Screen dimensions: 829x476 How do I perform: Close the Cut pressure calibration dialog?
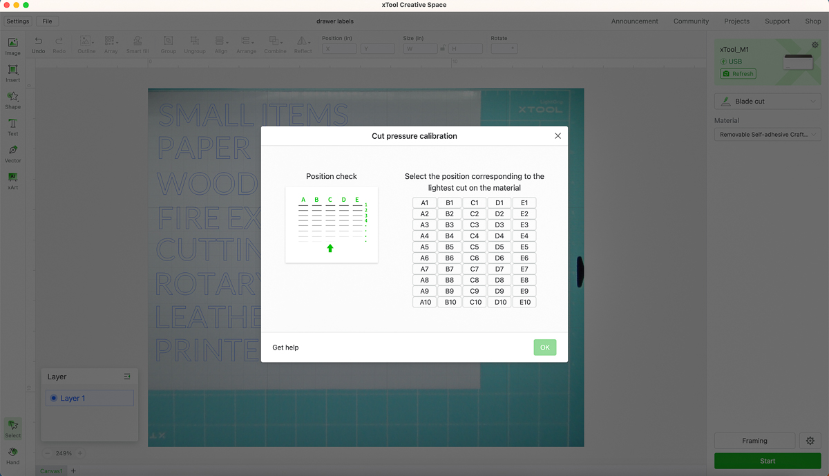[558, 136]
